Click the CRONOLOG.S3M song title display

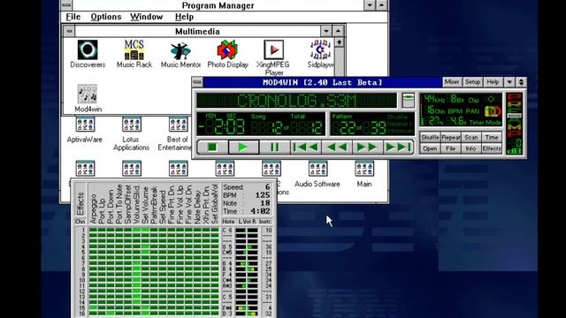point(296,101)
